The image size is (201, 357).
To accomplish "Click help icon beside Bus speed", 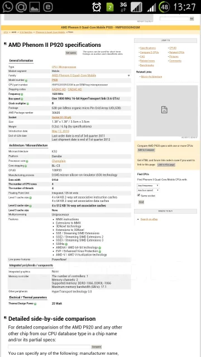I will [x=22, y=99].
